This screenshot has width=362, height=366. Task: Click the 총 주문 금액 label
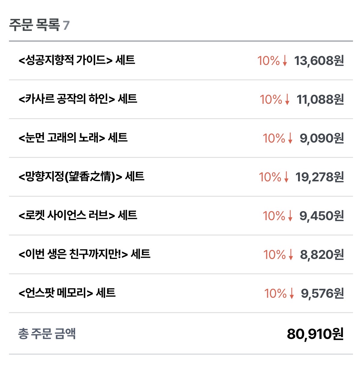pyautogui.click(x=47, y=334)
